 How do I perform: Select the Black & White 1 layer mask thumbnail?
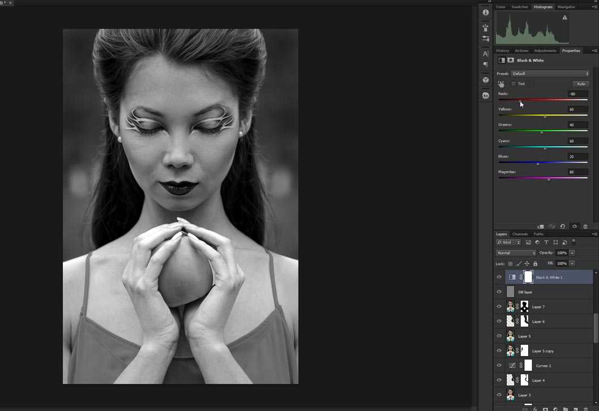(x=528, y=277)
